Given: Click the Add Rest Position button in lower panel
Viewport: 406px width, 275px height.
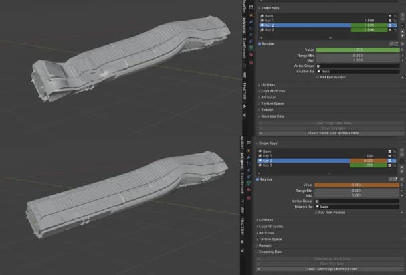Looking at the screenshot, I should point(330,212).
